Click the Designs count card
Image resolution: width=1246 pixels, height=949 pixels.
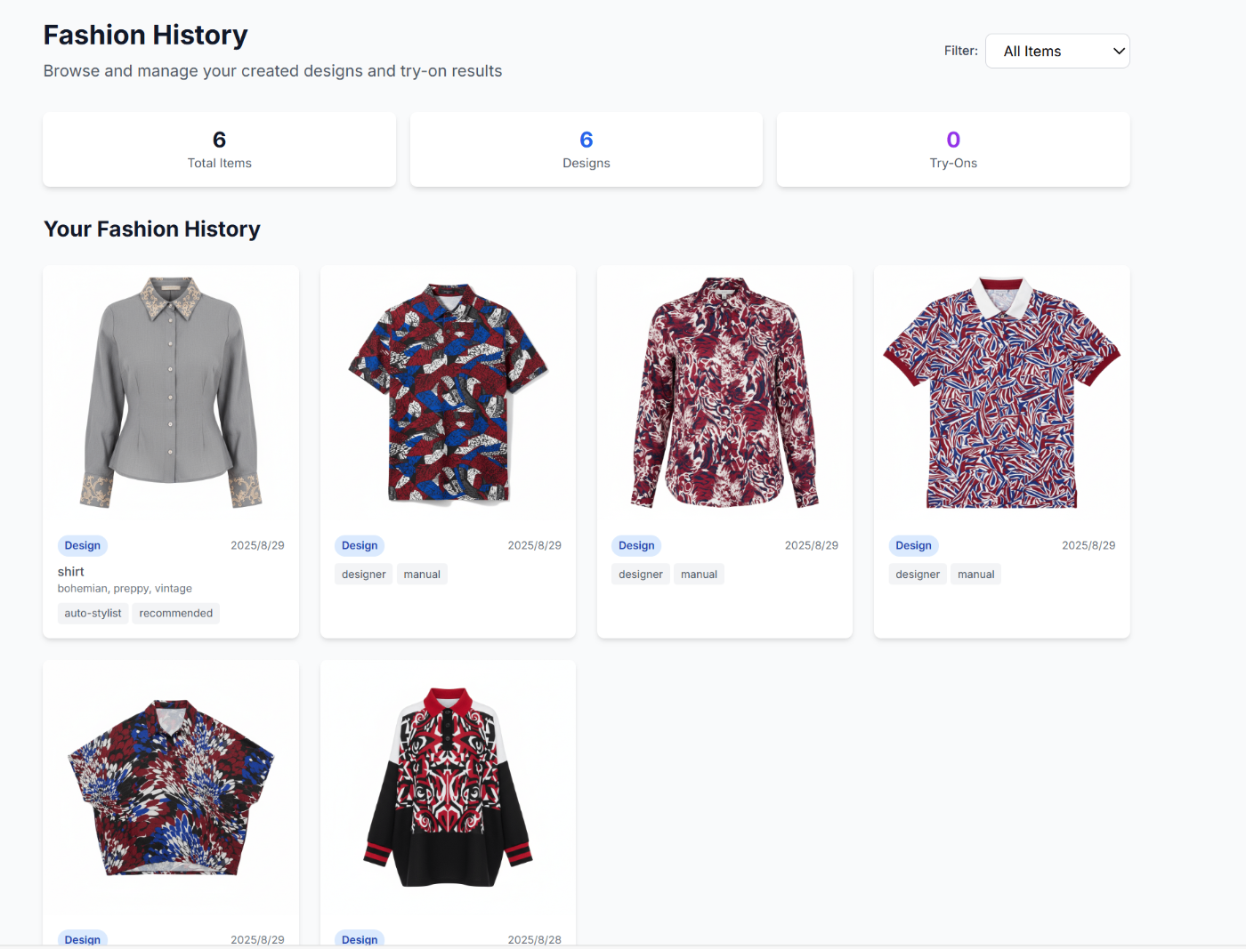587,149
